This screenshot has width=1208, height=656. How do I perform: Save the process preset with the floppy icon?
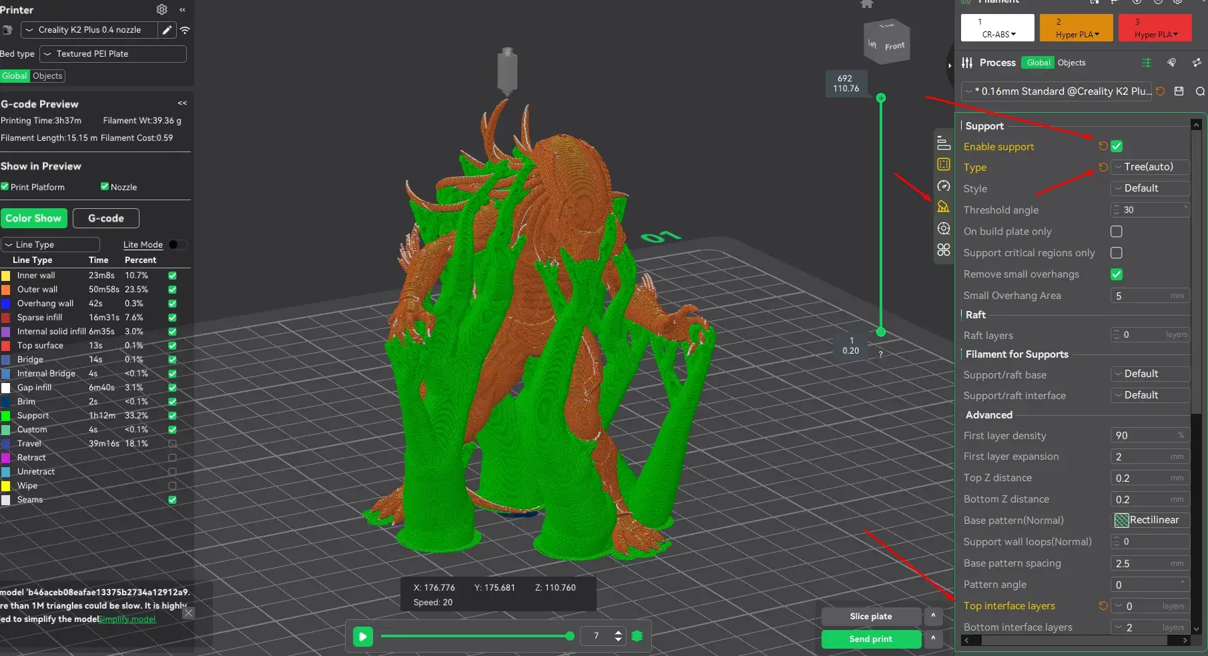click(x=1179, y=91)
